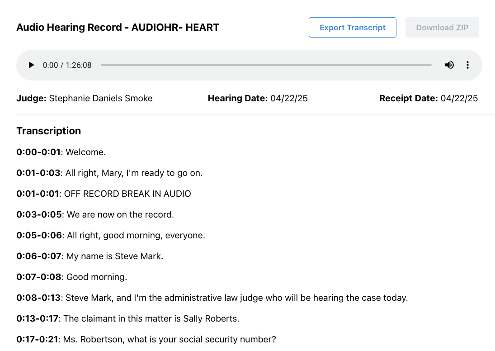
Task: Click the administrative law judge transcript line
Action: point(237,298)
